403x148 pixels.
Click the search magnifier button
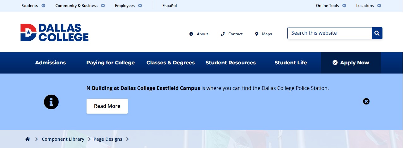click(377, 33)
